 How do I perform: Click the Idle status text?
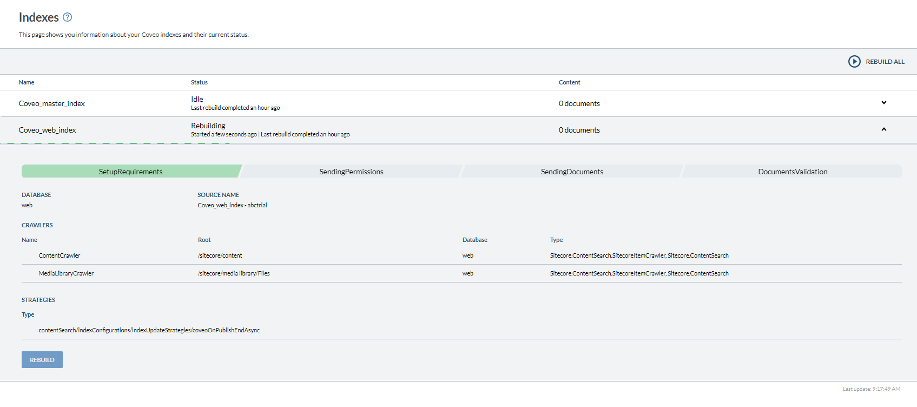197,99
